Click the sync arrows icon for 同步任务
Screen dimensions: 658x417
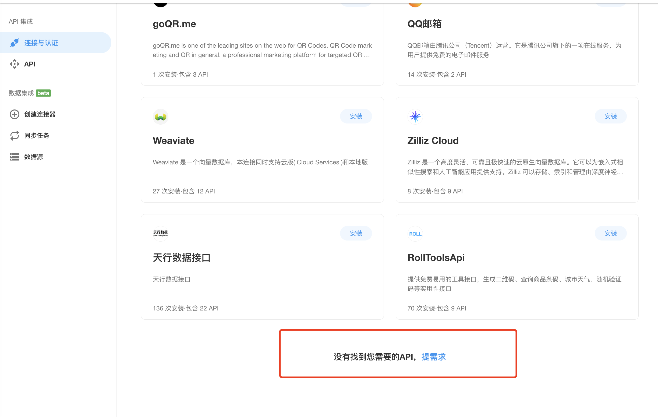click(15, 136)
